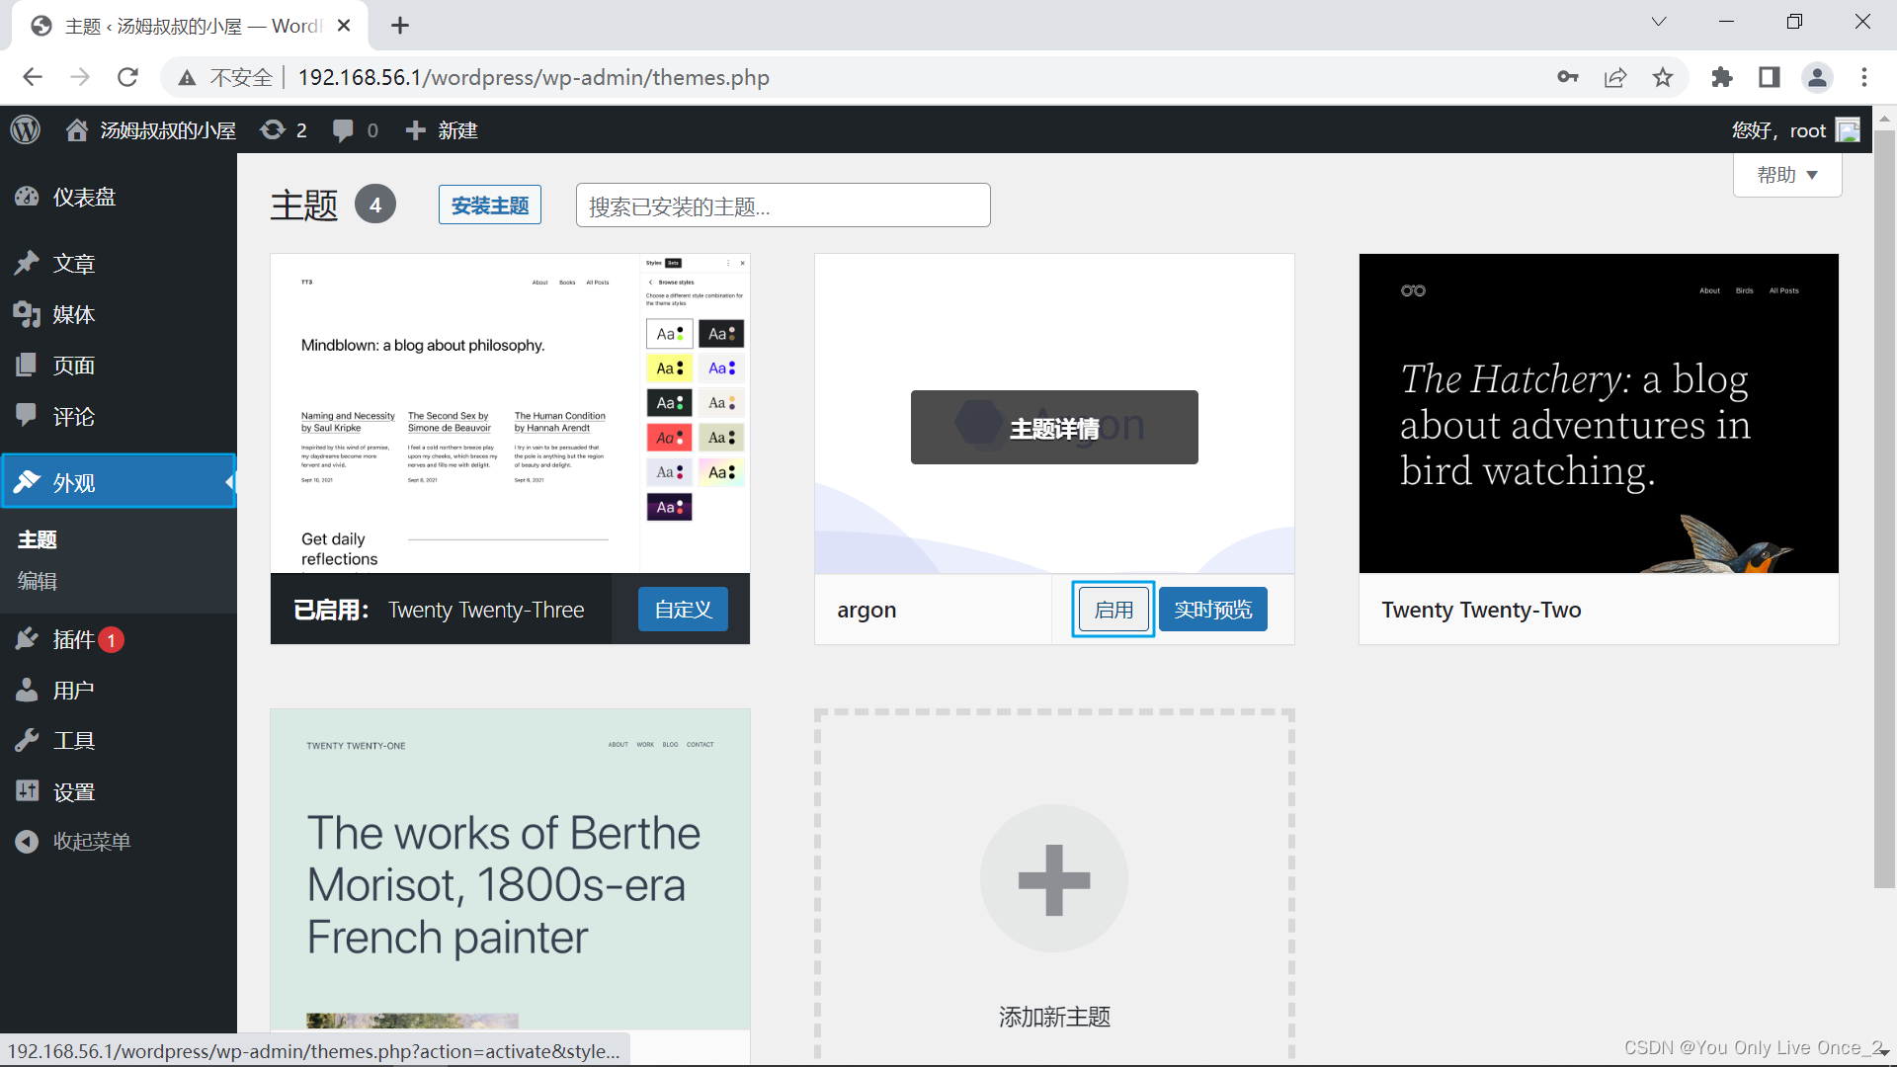Open 主题 submenu item
The width and height of the screenshot is (1897, 1067).
click(38, 539)
